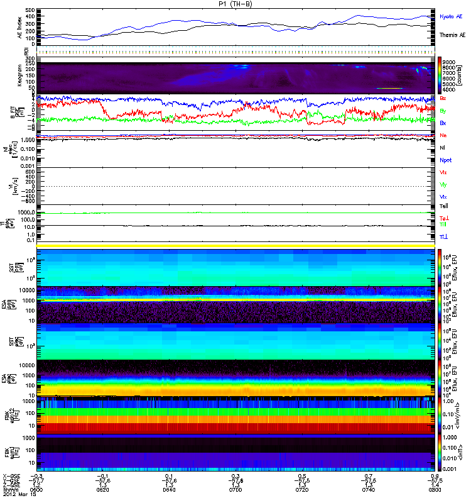Viewport: 471px width, 503px height.
Task: Select the "[counts]" color bar unit label
Action: pos(460,75)
